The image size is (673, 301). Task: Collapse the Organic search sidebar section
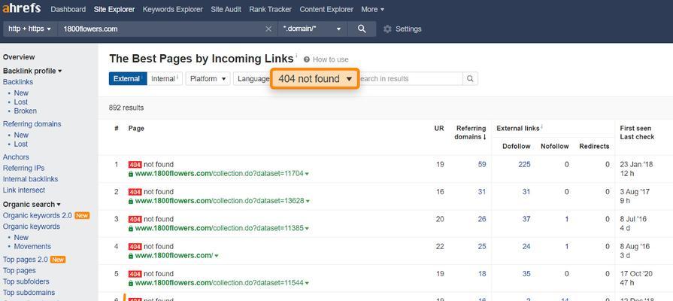(x=32, y=205)
